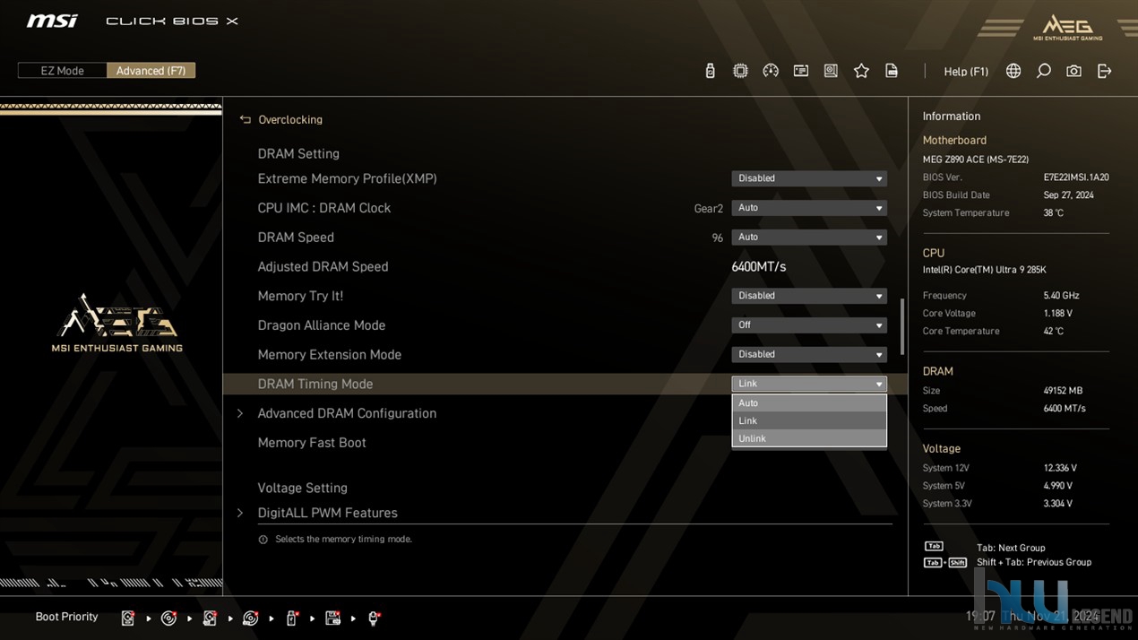The height and width of the screenshot is (640, 1138).
Task: Click the exit BIOS door icon
Action: (x=1104, y=71)
